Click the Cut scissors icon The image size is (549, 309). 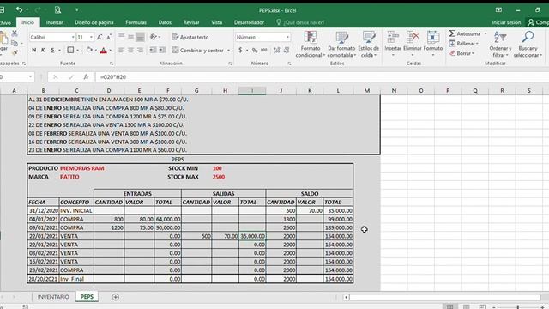[15, 33]
